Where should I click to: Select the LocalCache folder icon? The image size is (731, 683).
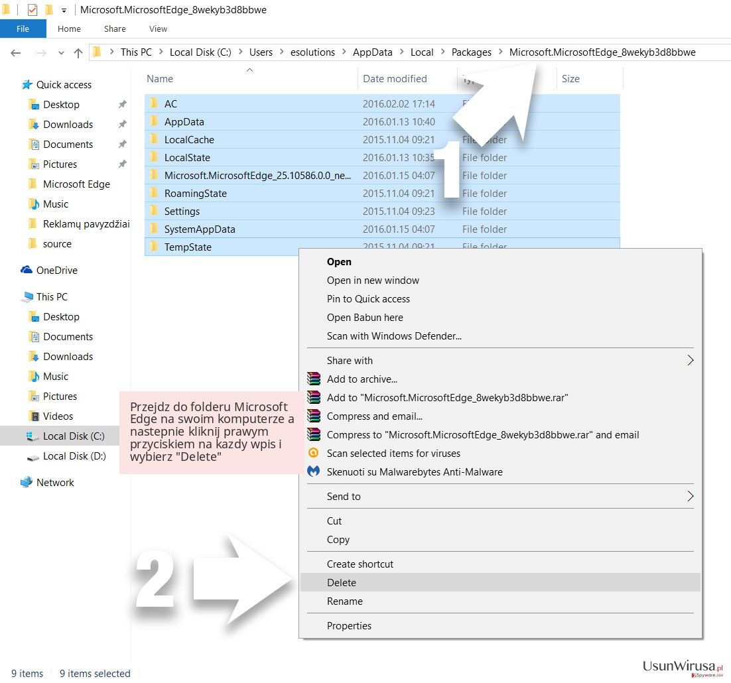[x=154, y=139]
